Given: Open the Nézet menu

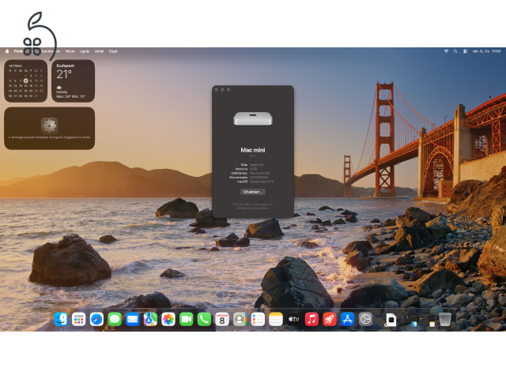Looking at the screenshot, I should tap(70, 51).
